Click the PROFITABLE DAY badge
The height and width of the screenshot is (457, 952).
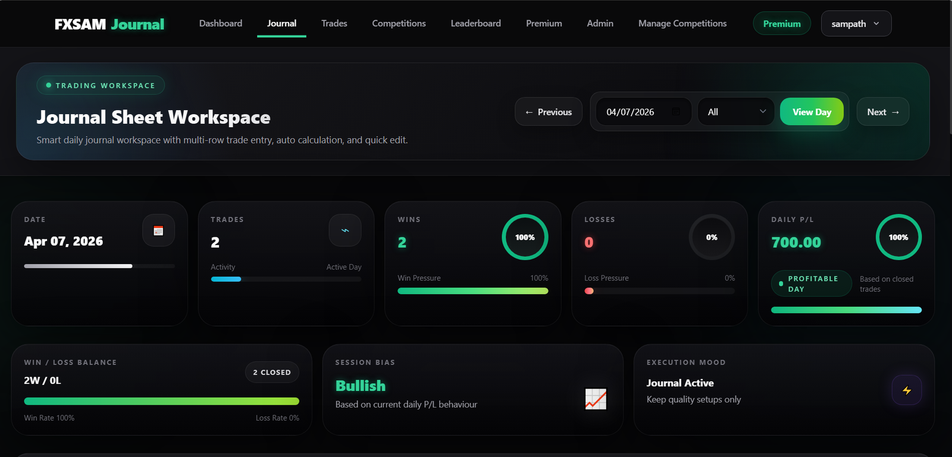coord(812,284)
